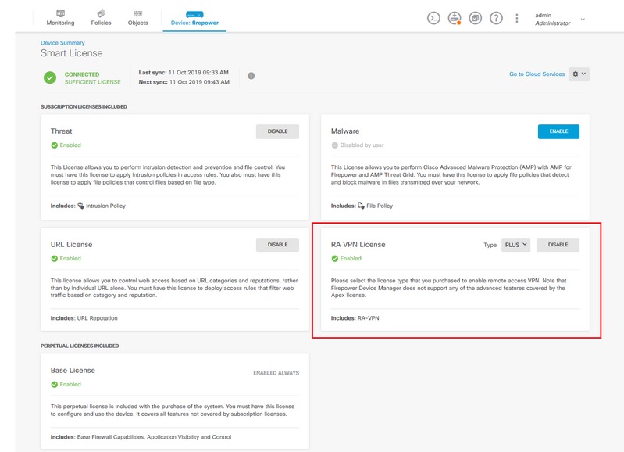Open the task list icon
This screenshot has height=452, width=624.
[475, 18]
